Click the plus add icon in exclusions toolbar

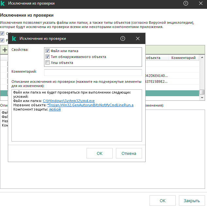(x=5, y=50)
